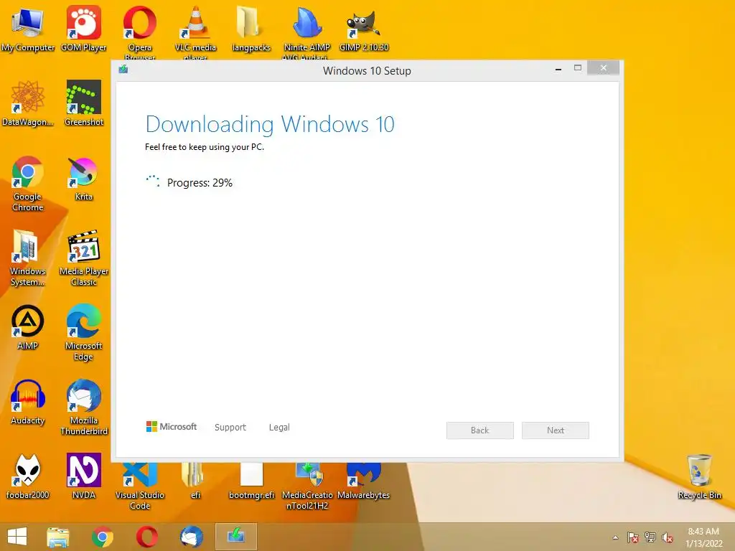The image size is (735, 551).
Task: Select the NVDA desktop shortcut
Action: coord(84,476)
